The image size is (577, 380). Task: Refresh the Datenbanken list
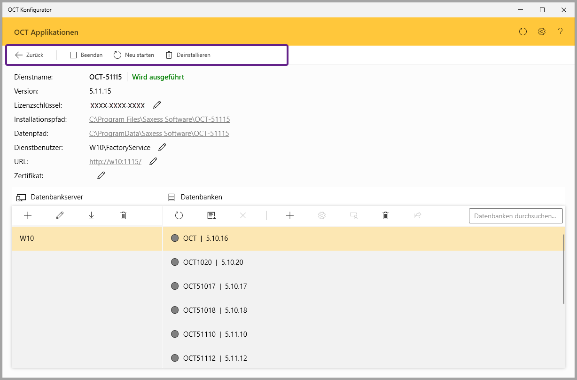179,215
